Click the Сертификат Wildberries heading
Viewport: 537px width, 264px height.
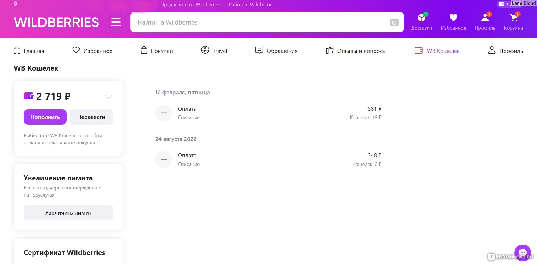[x=64, y=252]
